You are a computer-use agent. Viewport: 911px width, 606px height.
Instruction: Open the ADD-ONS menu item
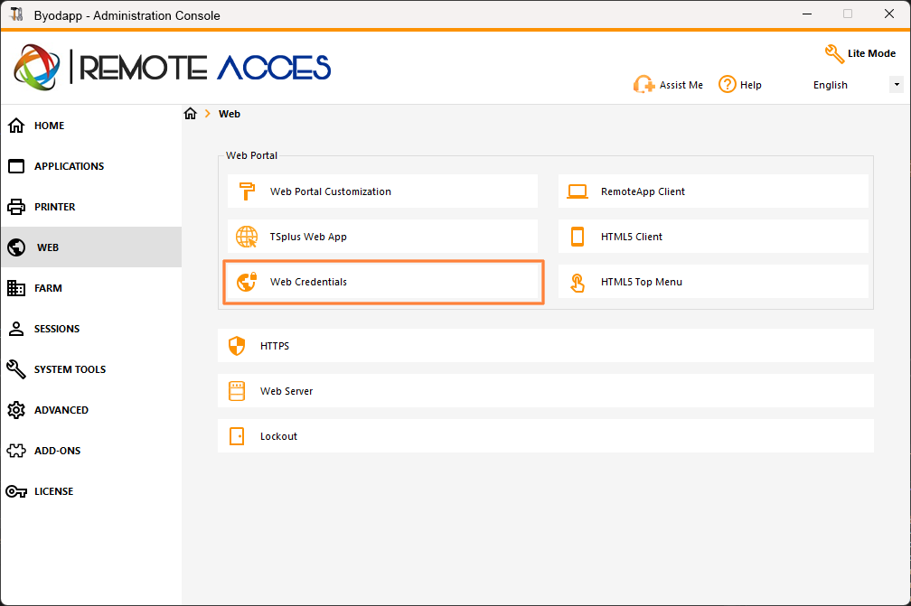[x=91, y=451]
